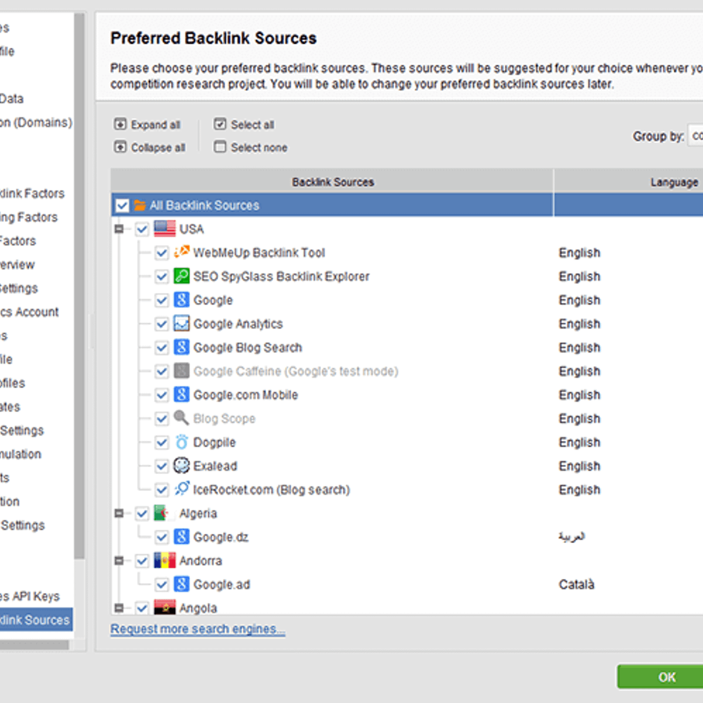Click the Select all checkmark icon
The width and height of the screenshot is (703, 703).
[x=220, y=124]
